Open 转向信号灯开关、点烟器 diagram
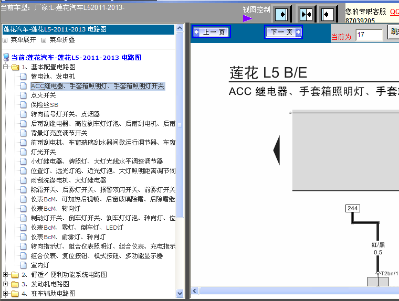 coord(66,114)
